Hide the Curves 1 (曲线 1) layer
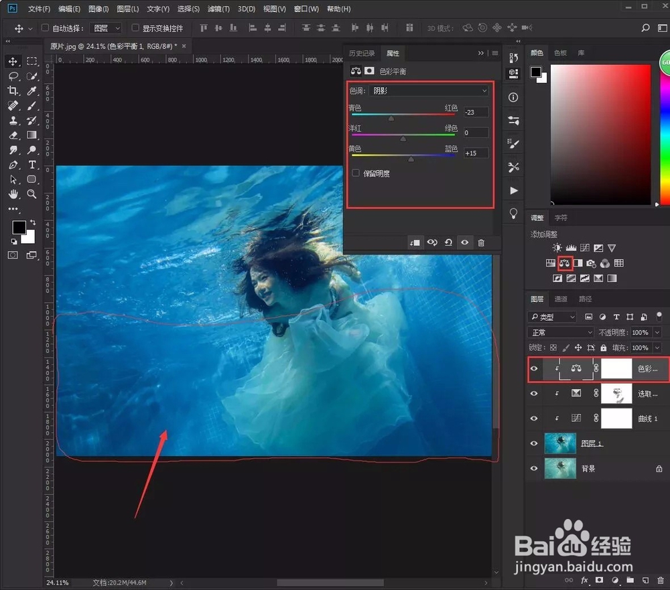 pyautogui.click(x=534, y=419)
